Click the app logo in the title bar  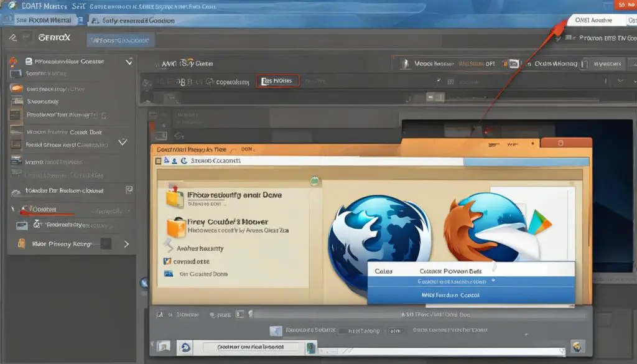click(11, 5)
